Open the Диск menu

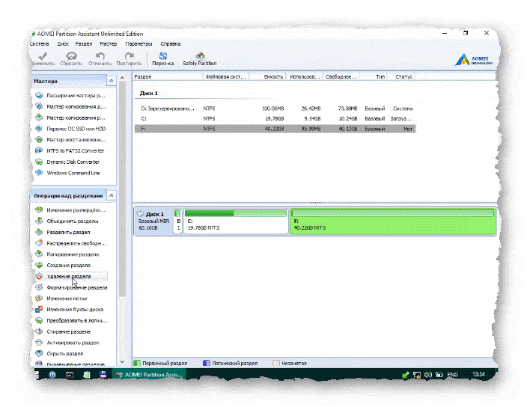(x=63, y=44)
